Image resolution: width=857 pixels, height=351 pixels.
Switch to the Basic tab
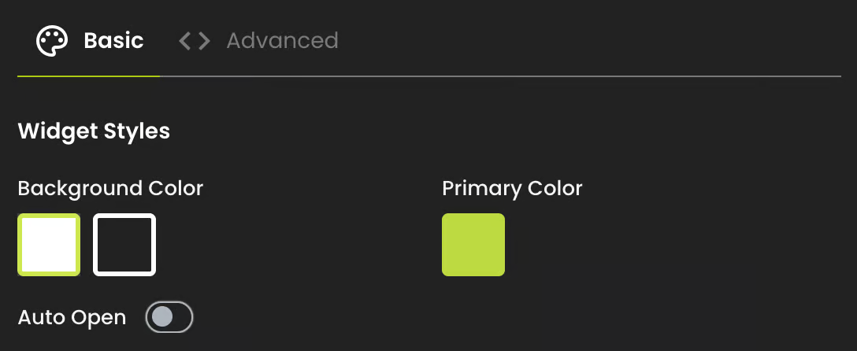[113, 41]
